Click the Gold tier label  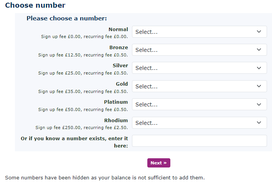pyautogui.click(x=122, y=84)
